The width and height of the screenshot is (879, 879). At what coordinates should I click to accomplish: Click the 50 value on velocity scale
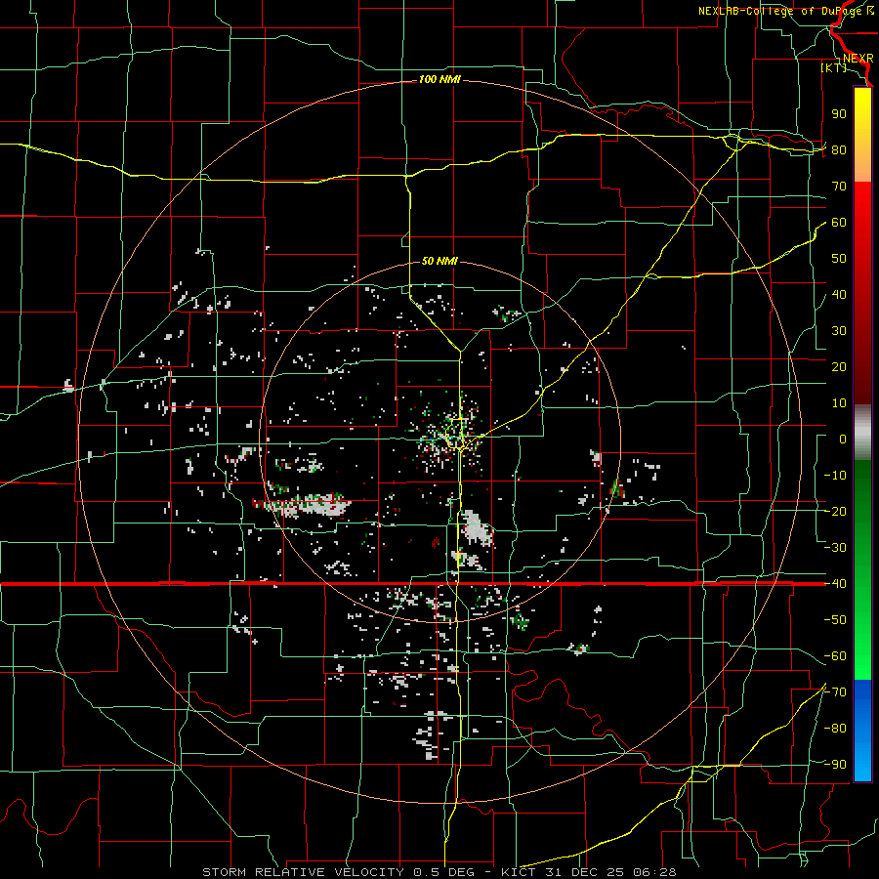[x=839, y=259]
